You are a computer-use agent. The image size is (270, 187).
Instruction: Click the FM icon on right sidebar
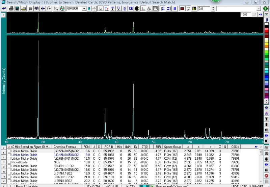266,148
